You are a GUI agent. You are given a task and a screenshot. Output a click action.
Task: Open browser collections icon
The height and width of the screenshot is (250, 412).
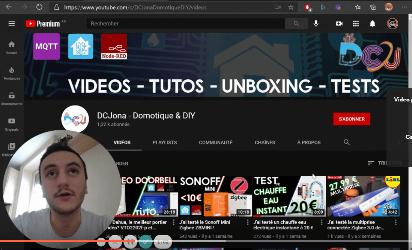(x=373, y=7)
